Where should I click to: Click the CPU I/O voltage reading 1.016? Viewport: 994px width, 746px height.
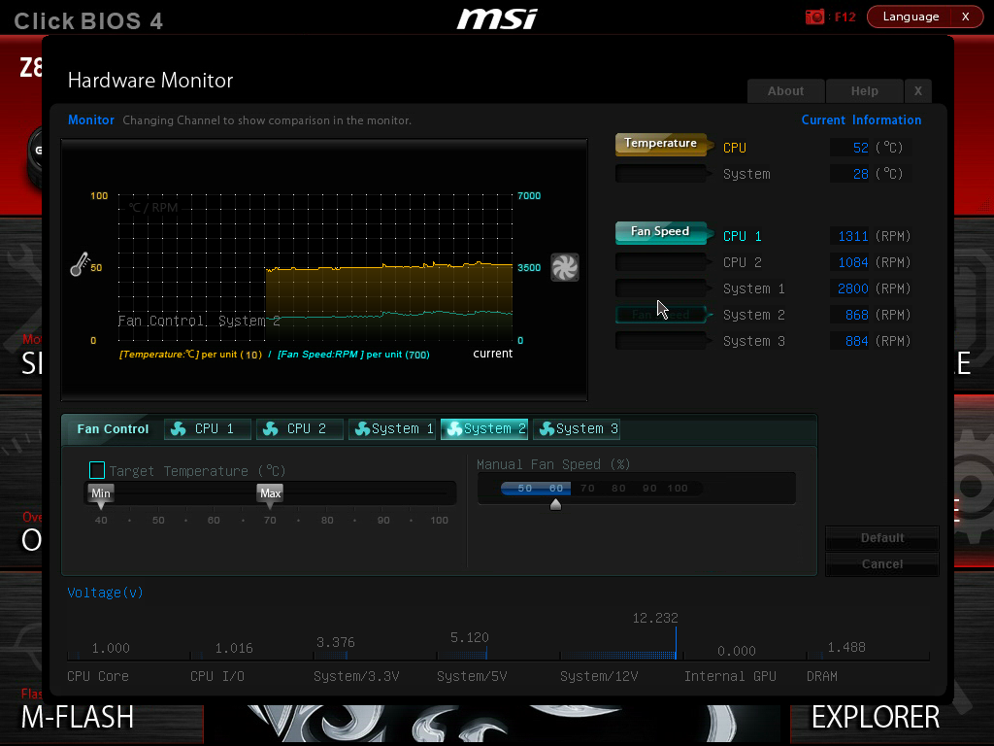233,648
